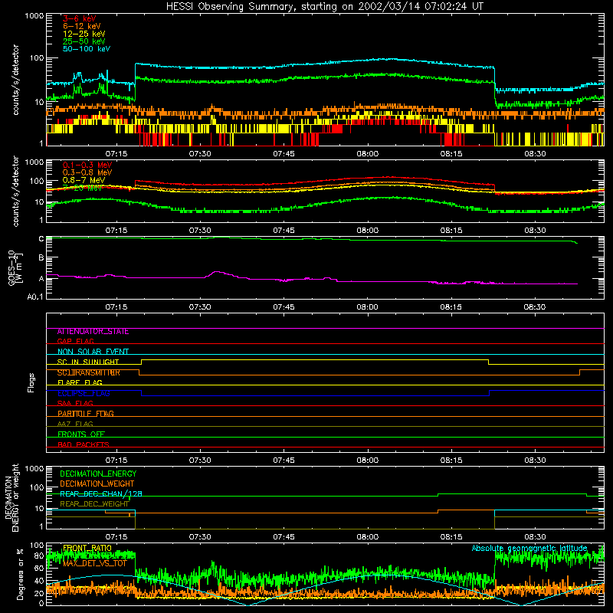Select the magenta ATTENUATOR_STATE flag label
This screenshot has width=613, height=613.
click(93, 332)
